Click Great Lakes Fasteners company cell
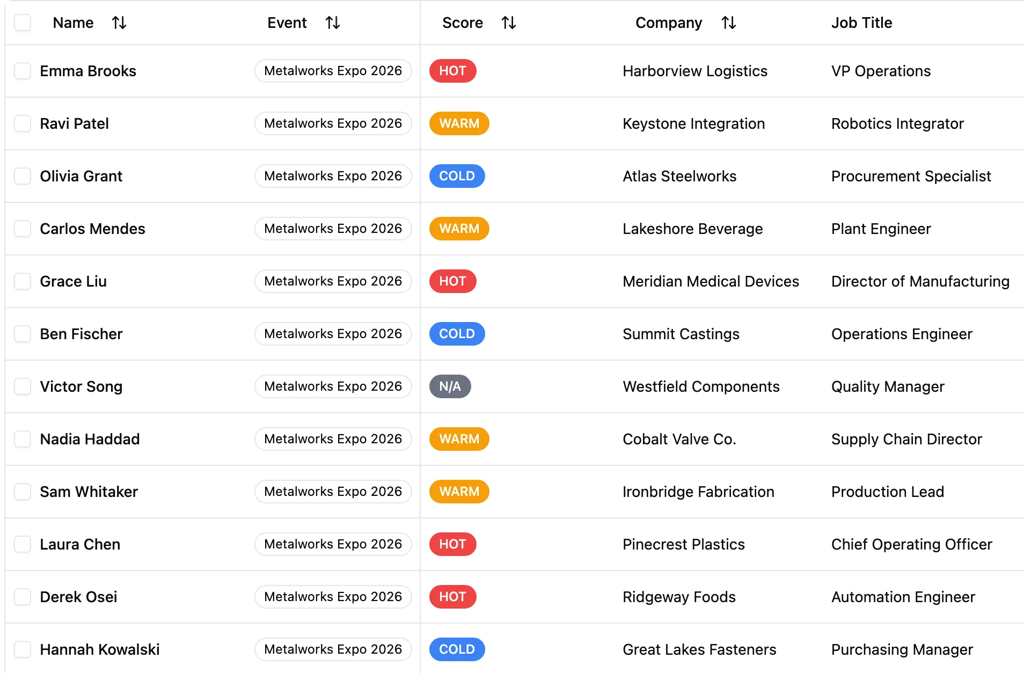This screenshot has height=673, width=1024. [x=699, y=649]
